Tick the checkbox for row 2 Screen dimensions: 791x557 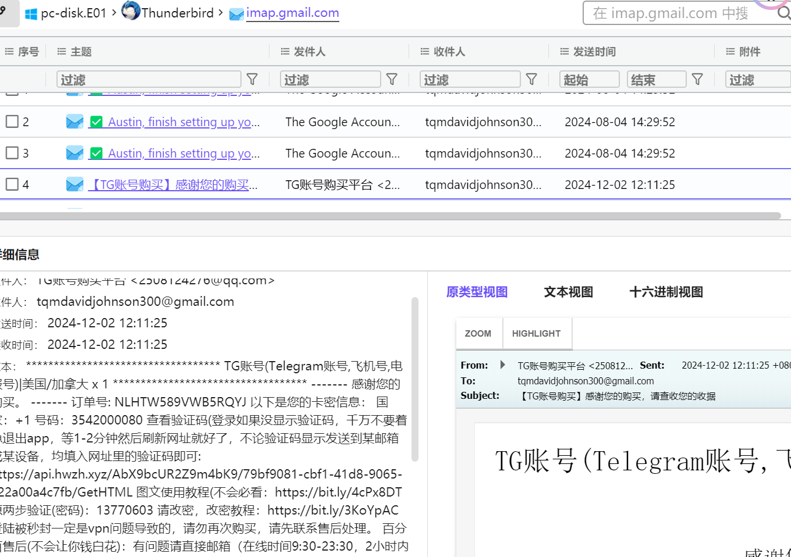(x=12, y=122)
